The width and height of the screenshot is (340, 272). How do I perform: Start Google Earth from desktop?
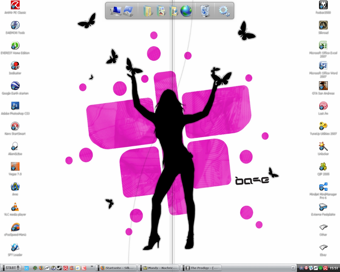click(15, 86)
